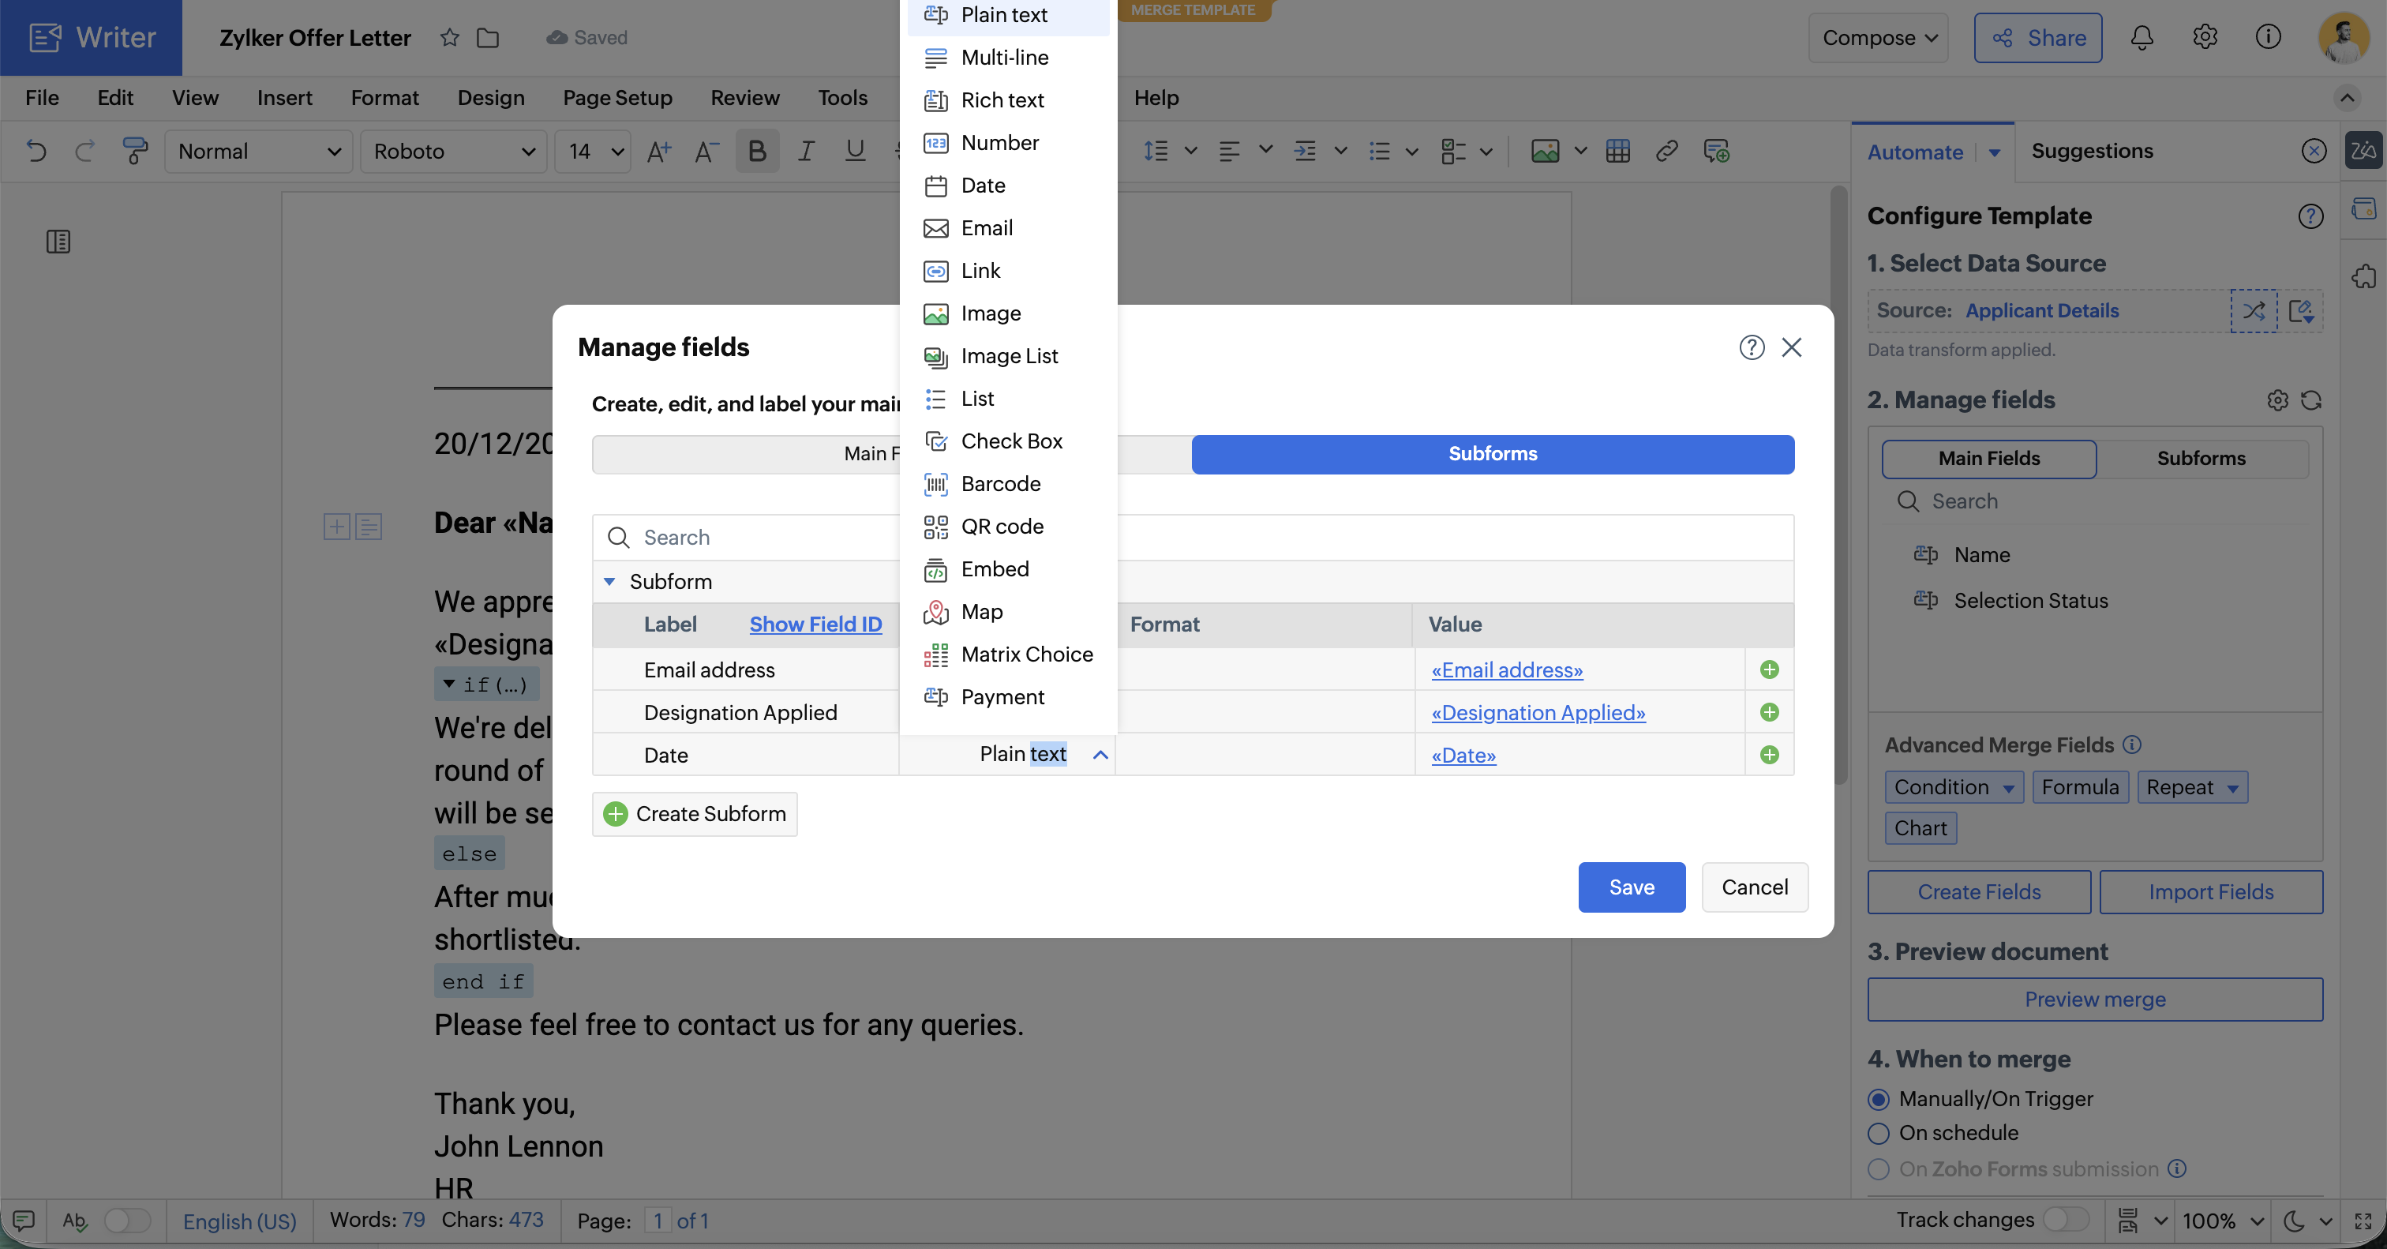Switch to the Subforms tab in the sidebar
Viewport: 2387px width, 1249px height.
2201,458
